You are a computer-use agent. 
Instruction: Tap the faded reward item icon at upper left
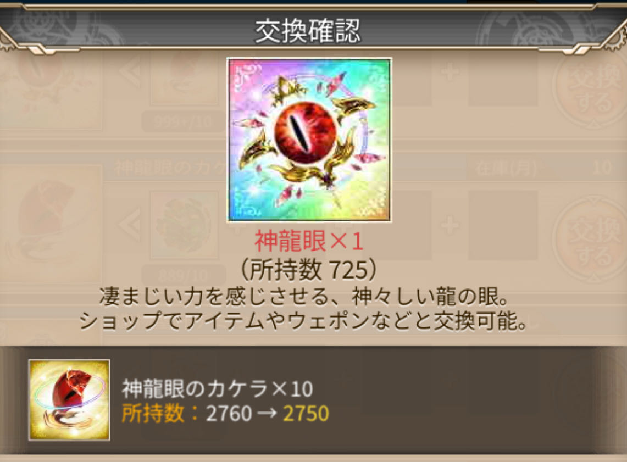(x=51, y=88)
